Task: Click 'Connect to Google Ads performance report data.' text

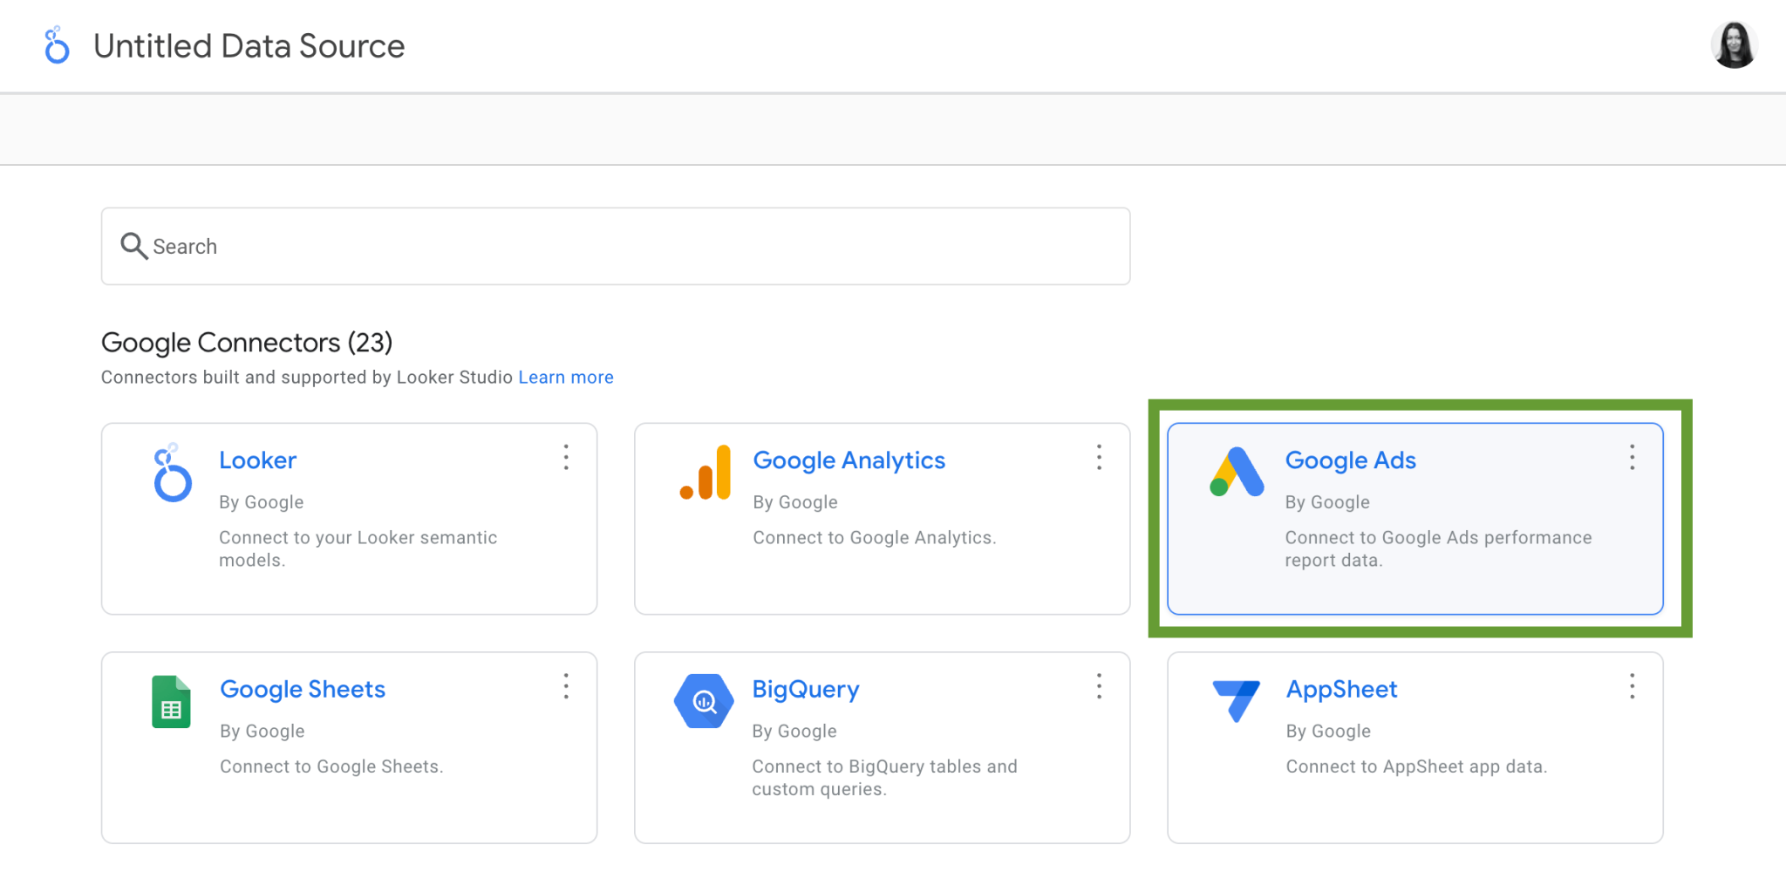Action: 1438,549
